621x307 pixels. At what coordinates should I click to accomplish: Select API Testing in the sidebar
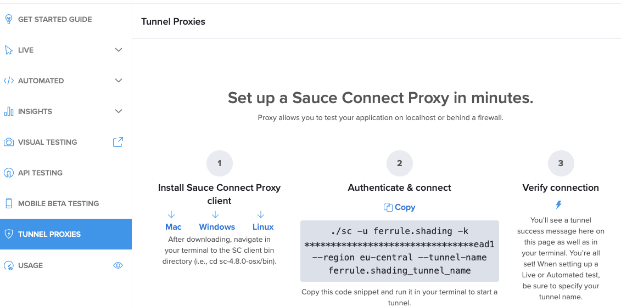pos(40,173)
